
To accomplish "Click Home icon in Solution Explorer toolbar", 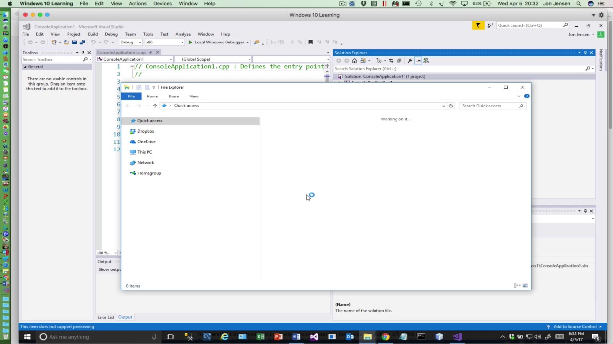I will pyautogui.click(x=354, y=61).
